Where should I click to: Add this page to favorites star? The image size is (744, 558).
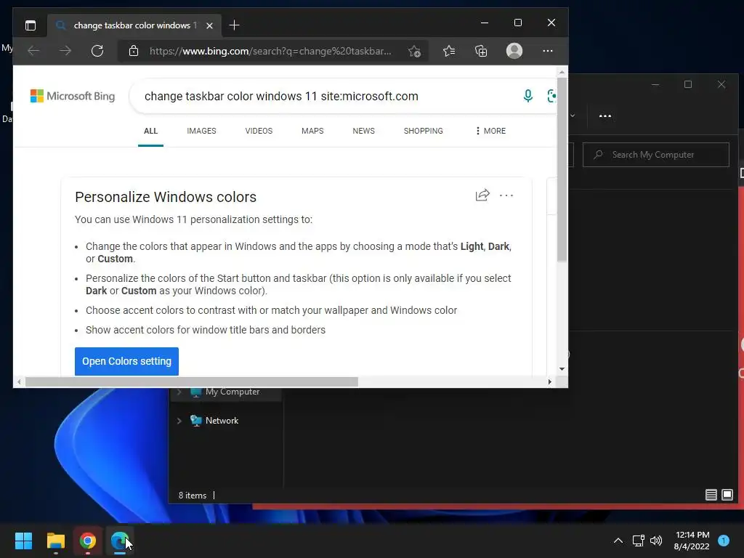tap(414, 52)
